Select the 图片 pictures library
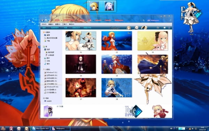The width and height of the screenshot is (209, 131). coord(47,58)
